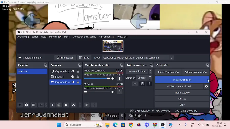Open Archivo (F) menu
Screen dimensions: 230x129
coord(23,37)
